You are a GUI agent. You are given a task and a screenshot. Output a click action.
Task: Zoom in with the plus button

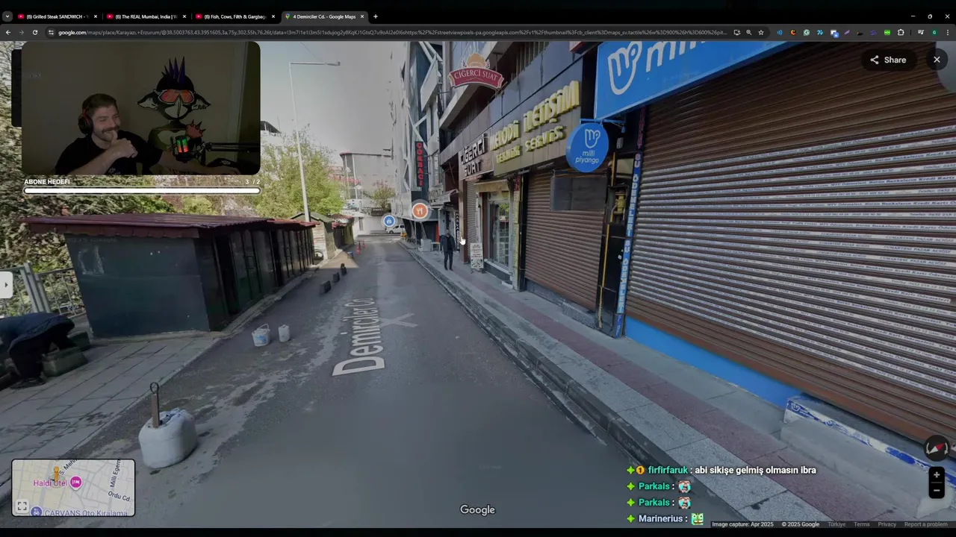(x=937, y=475)
